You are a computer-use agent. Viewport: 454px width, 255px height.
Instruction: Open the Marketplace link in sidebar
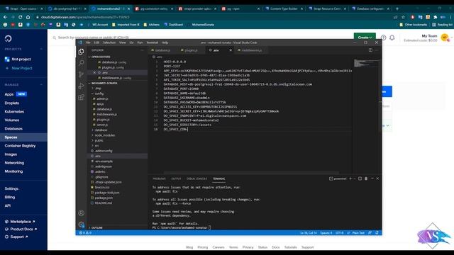pos(21,222)
